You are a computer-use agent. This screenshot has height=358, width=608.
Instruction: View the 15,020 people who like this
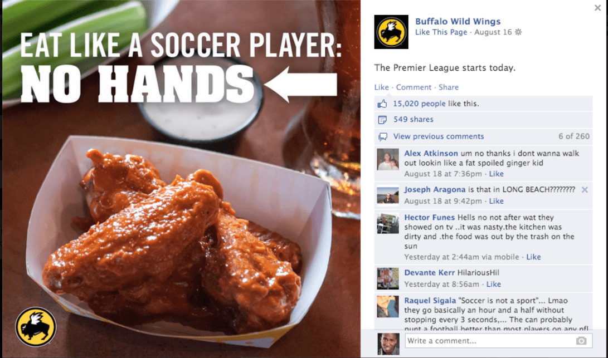click(419, 104)
